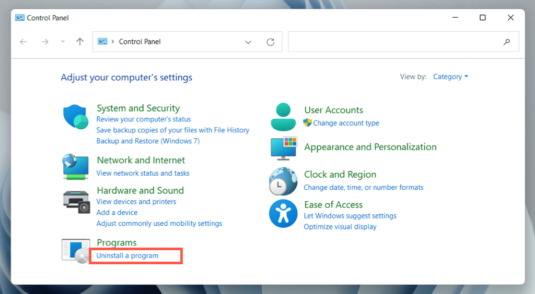Click the search magnifier icon

(506, 42)
